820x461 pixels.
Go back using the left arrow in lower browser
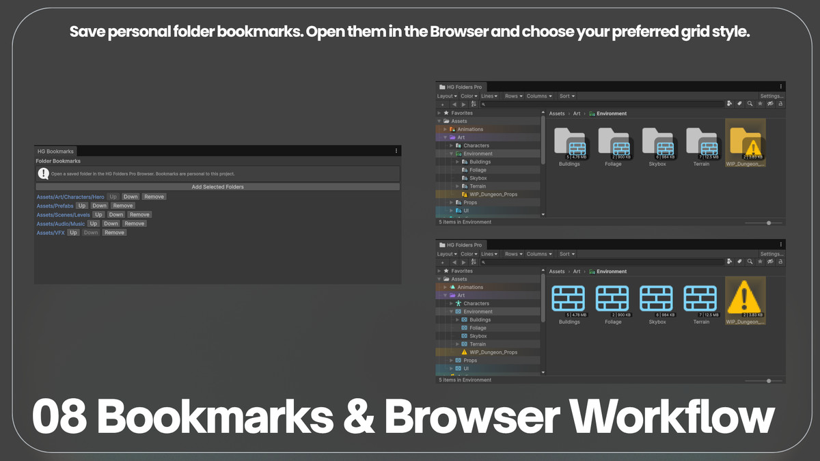coord(454,262)
